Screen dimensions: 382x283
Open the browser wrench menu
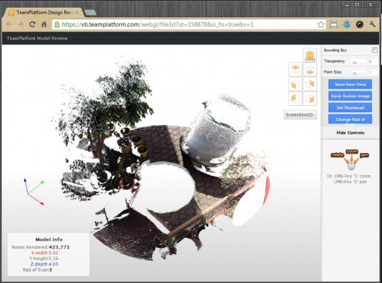click(x=372, y=24)
